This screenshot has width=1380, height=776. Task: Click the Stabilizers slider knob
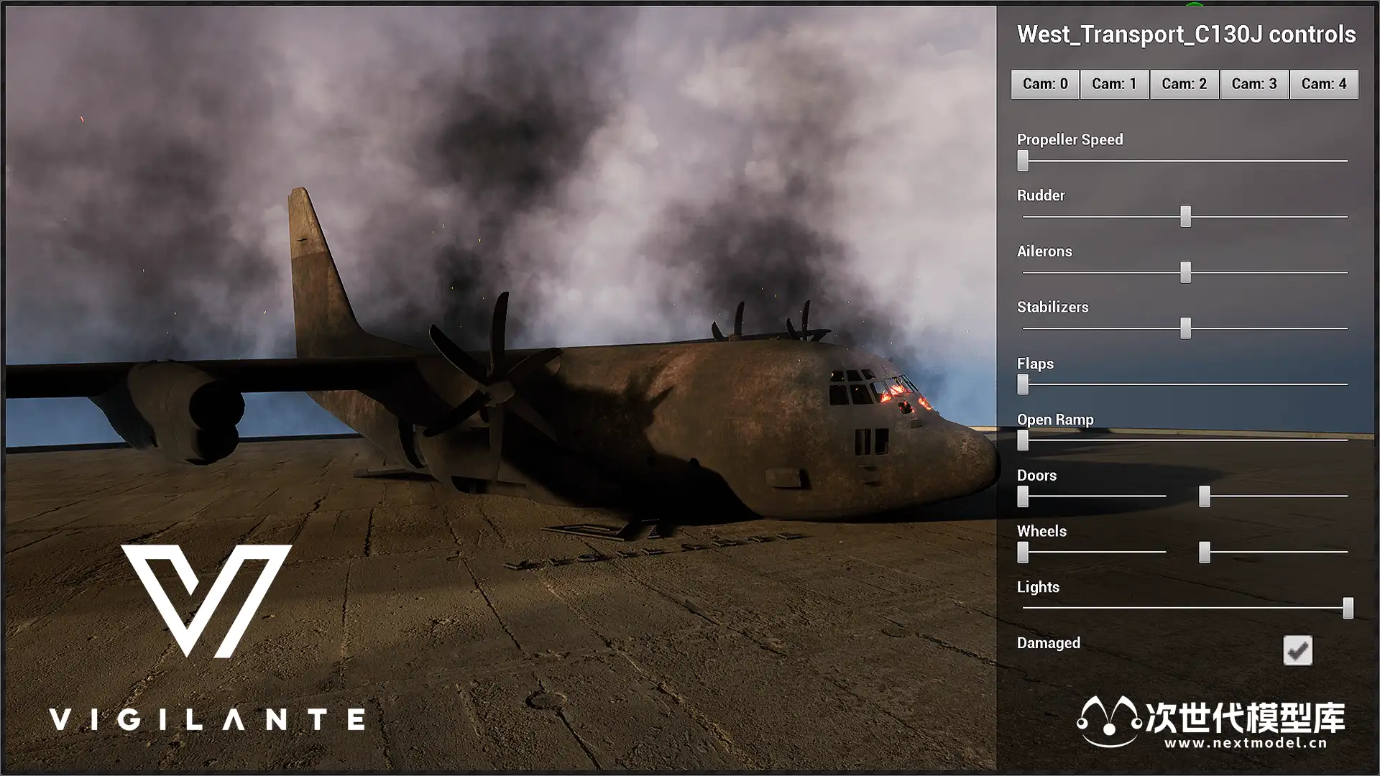coord(1185,328)
